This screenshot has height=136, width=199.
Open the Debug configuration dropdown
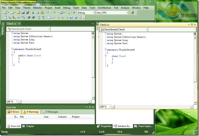click(86, 13)
